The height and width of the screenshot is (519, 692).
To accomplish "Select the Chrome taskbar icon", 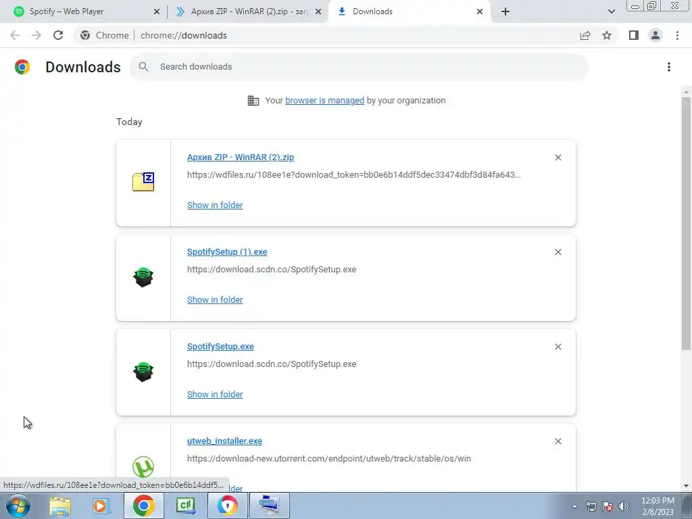I will 143,505.
